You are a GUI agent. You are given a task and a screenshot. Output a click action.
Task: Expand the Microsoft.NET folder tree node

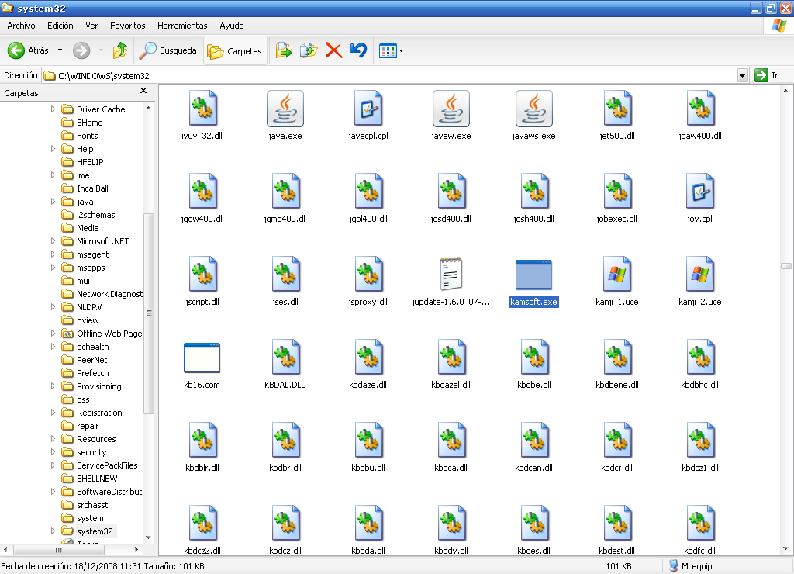(54, 241)
